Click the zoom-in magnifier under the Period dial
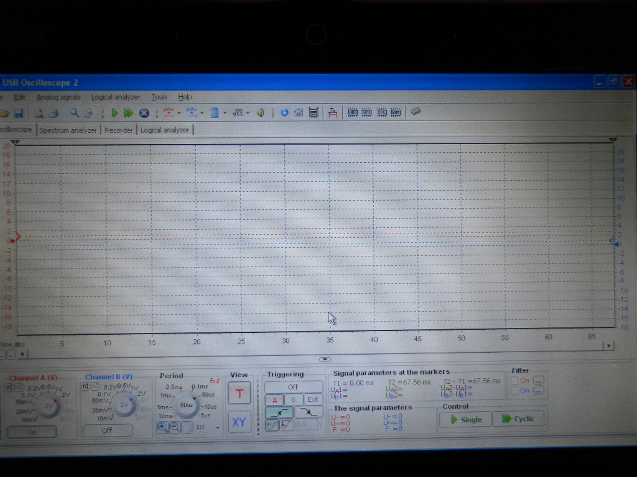This screenshot has width=637, height=477. pos(162,427)
